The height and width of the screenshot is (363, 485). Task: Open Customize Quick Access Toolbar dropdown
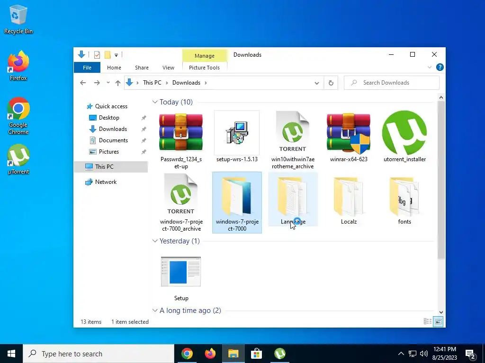click(117, 55)
